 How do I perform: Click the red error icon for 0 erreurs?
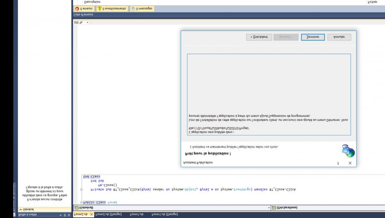click(x=77, y=9)
